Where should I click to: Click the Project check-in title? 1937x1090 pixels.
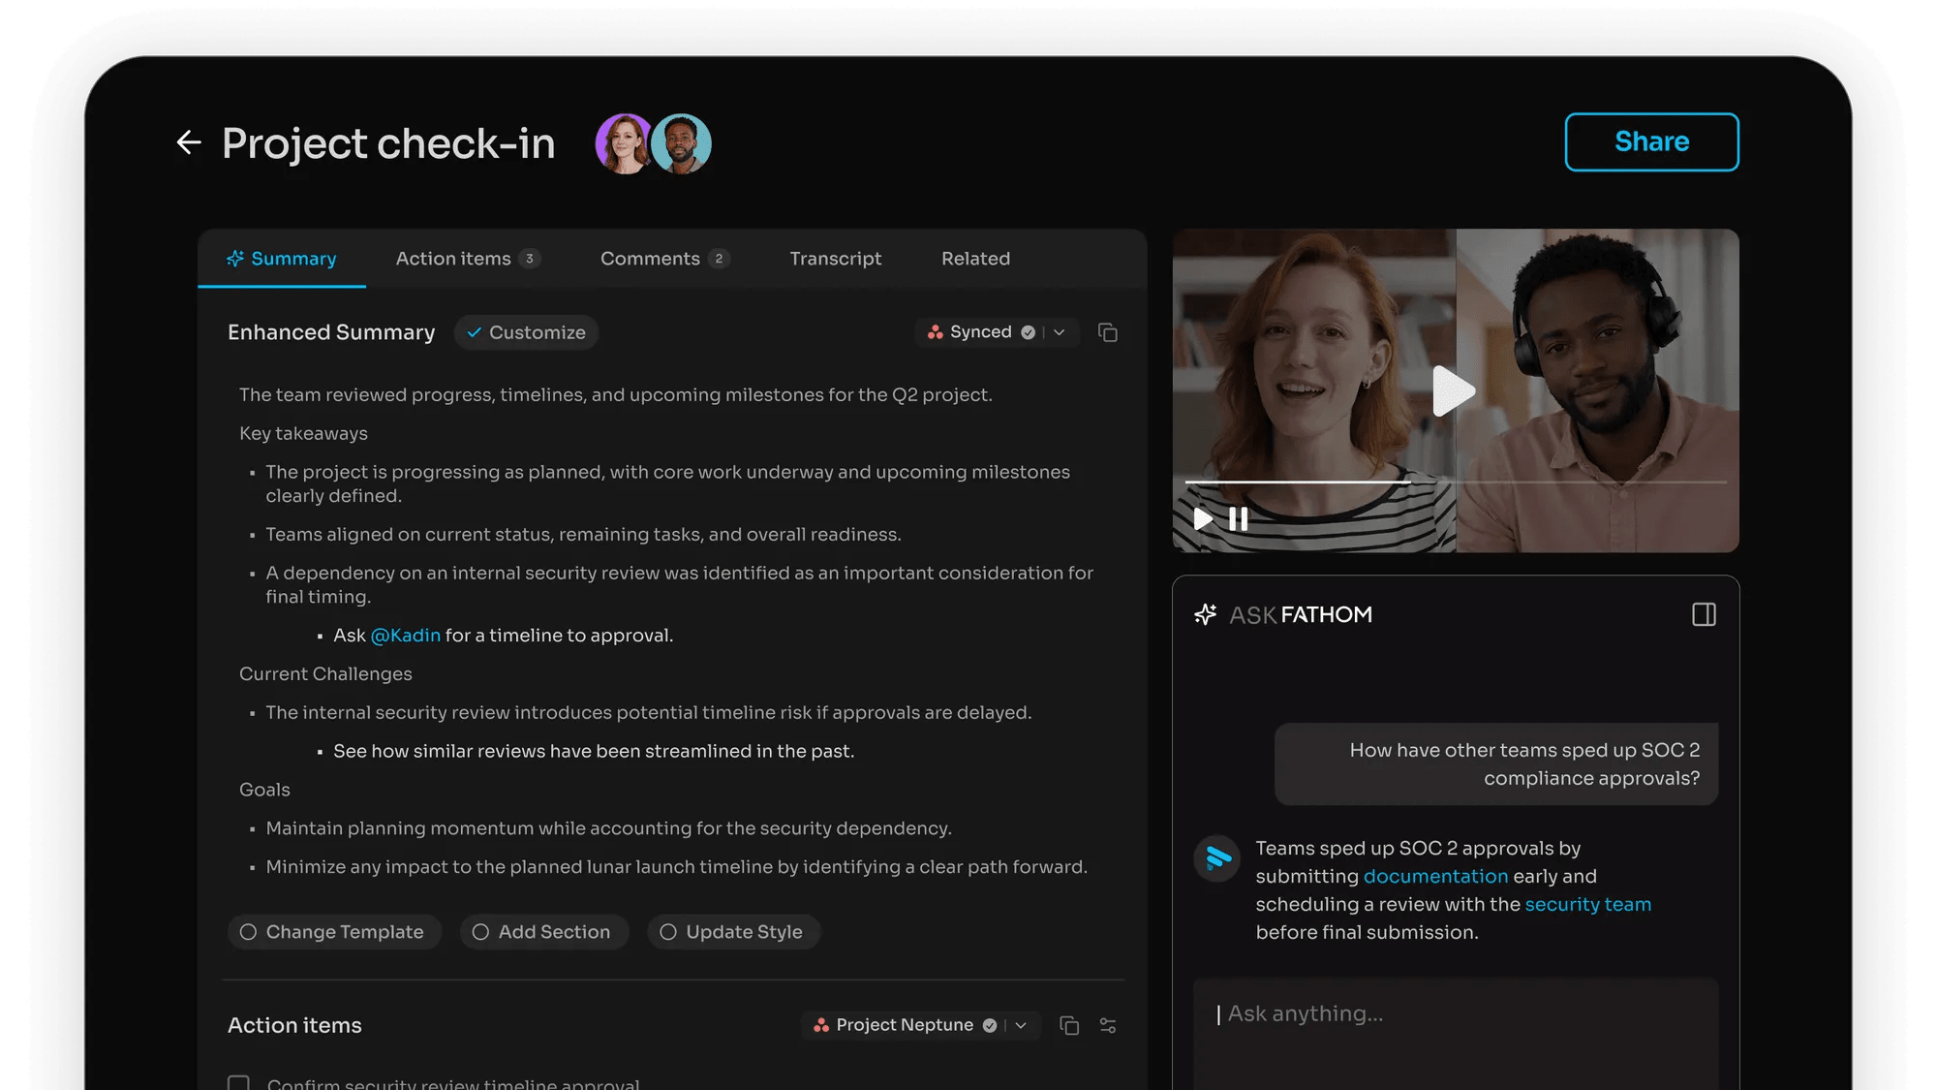click(x=388, y=143)
